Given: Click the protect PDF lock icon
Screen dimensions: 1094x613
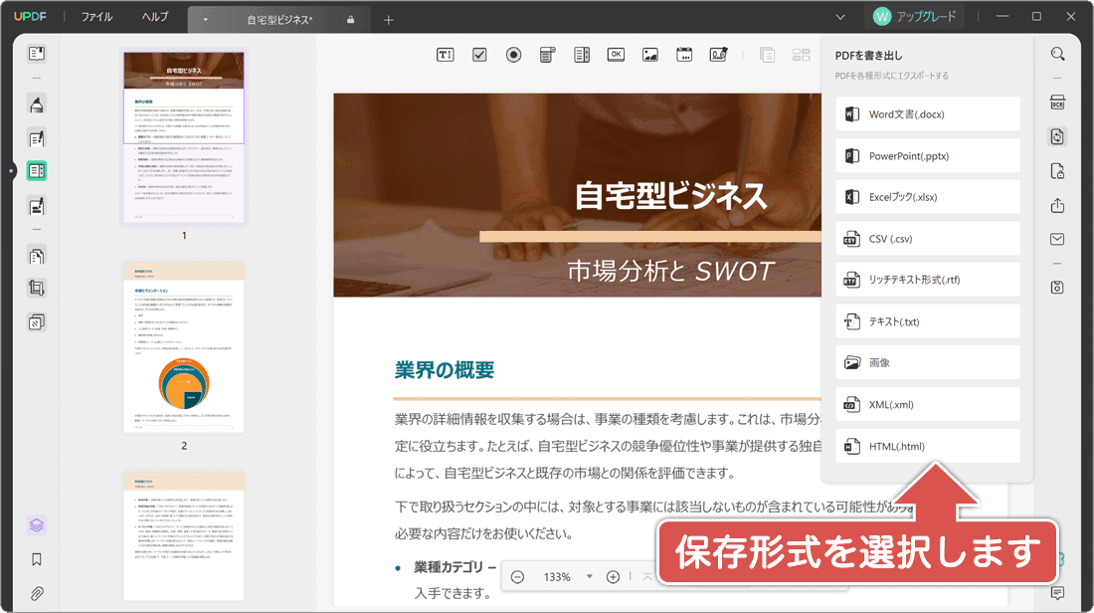Looking at the screenshot, I should click(1058, 171).
